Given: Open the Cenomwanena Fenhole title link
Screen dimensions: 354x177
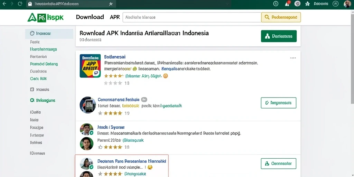Looking at the screenshot, I should (x=119, y=100).
